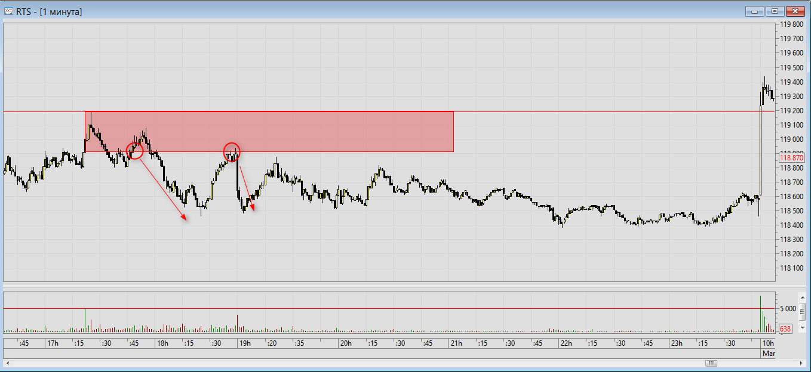Viewport: 811px width, 372px height.
Task: Select the 'RTS - [1 минута]' window title
Action: [50, 11]
